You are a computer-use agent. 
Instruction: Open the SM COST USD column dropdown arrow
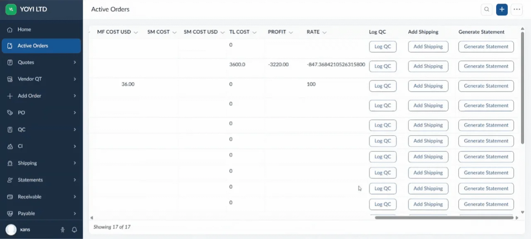[222, 32]
